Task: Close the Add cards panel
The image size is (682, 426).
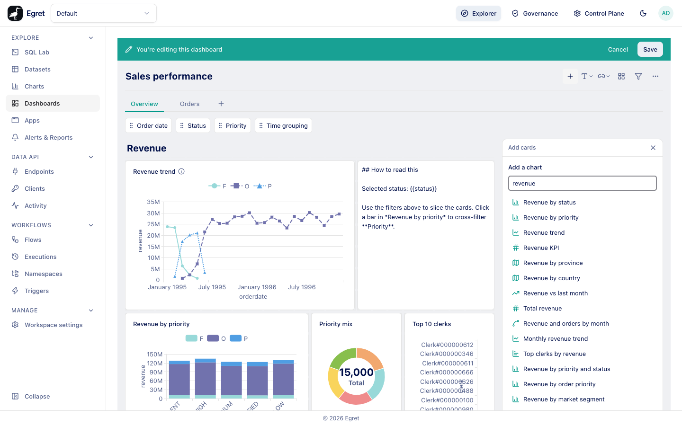Action: point(653,148)
